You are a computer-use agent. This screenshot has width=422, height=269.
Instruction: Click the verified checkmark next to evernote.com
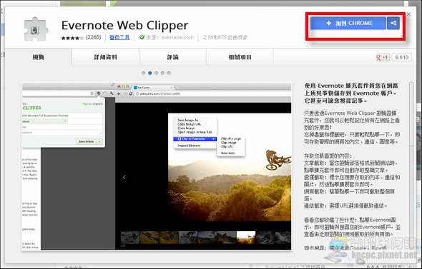142,37
